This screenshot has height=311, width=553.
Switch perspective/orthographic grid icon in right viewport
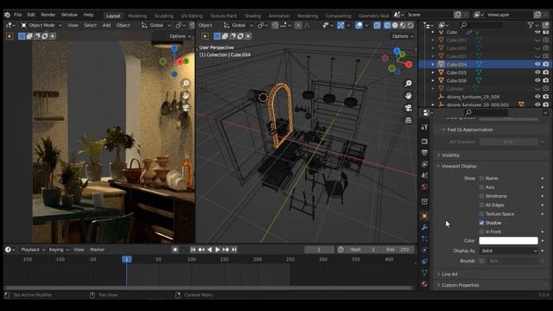409,120
